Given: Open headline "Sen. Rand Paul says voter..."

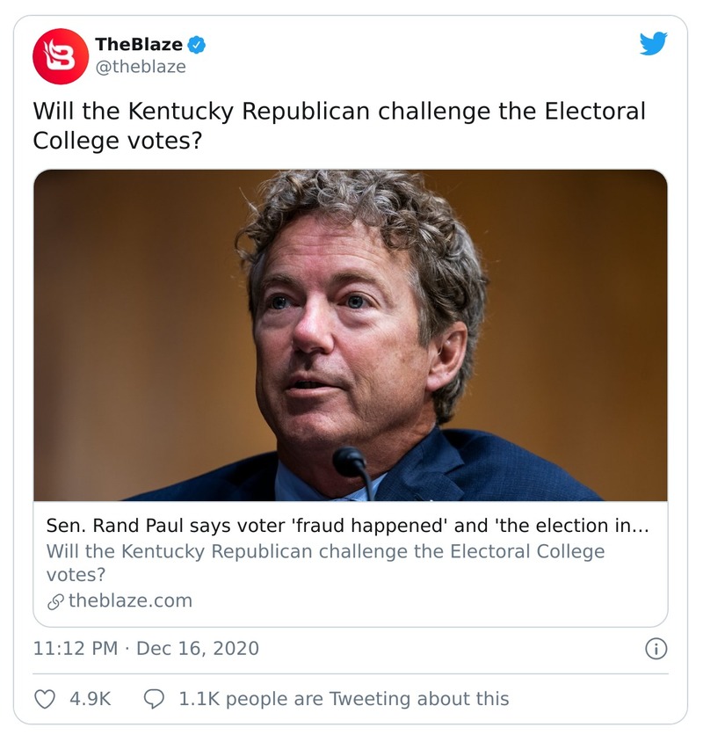Looking at the screenshot, I should point(346,526).
